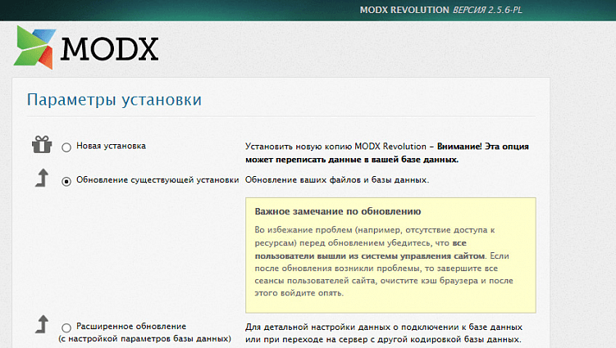Screen dimensions: 616x348
Task: Select the Новая установка radio button
Action: (66, 147)
